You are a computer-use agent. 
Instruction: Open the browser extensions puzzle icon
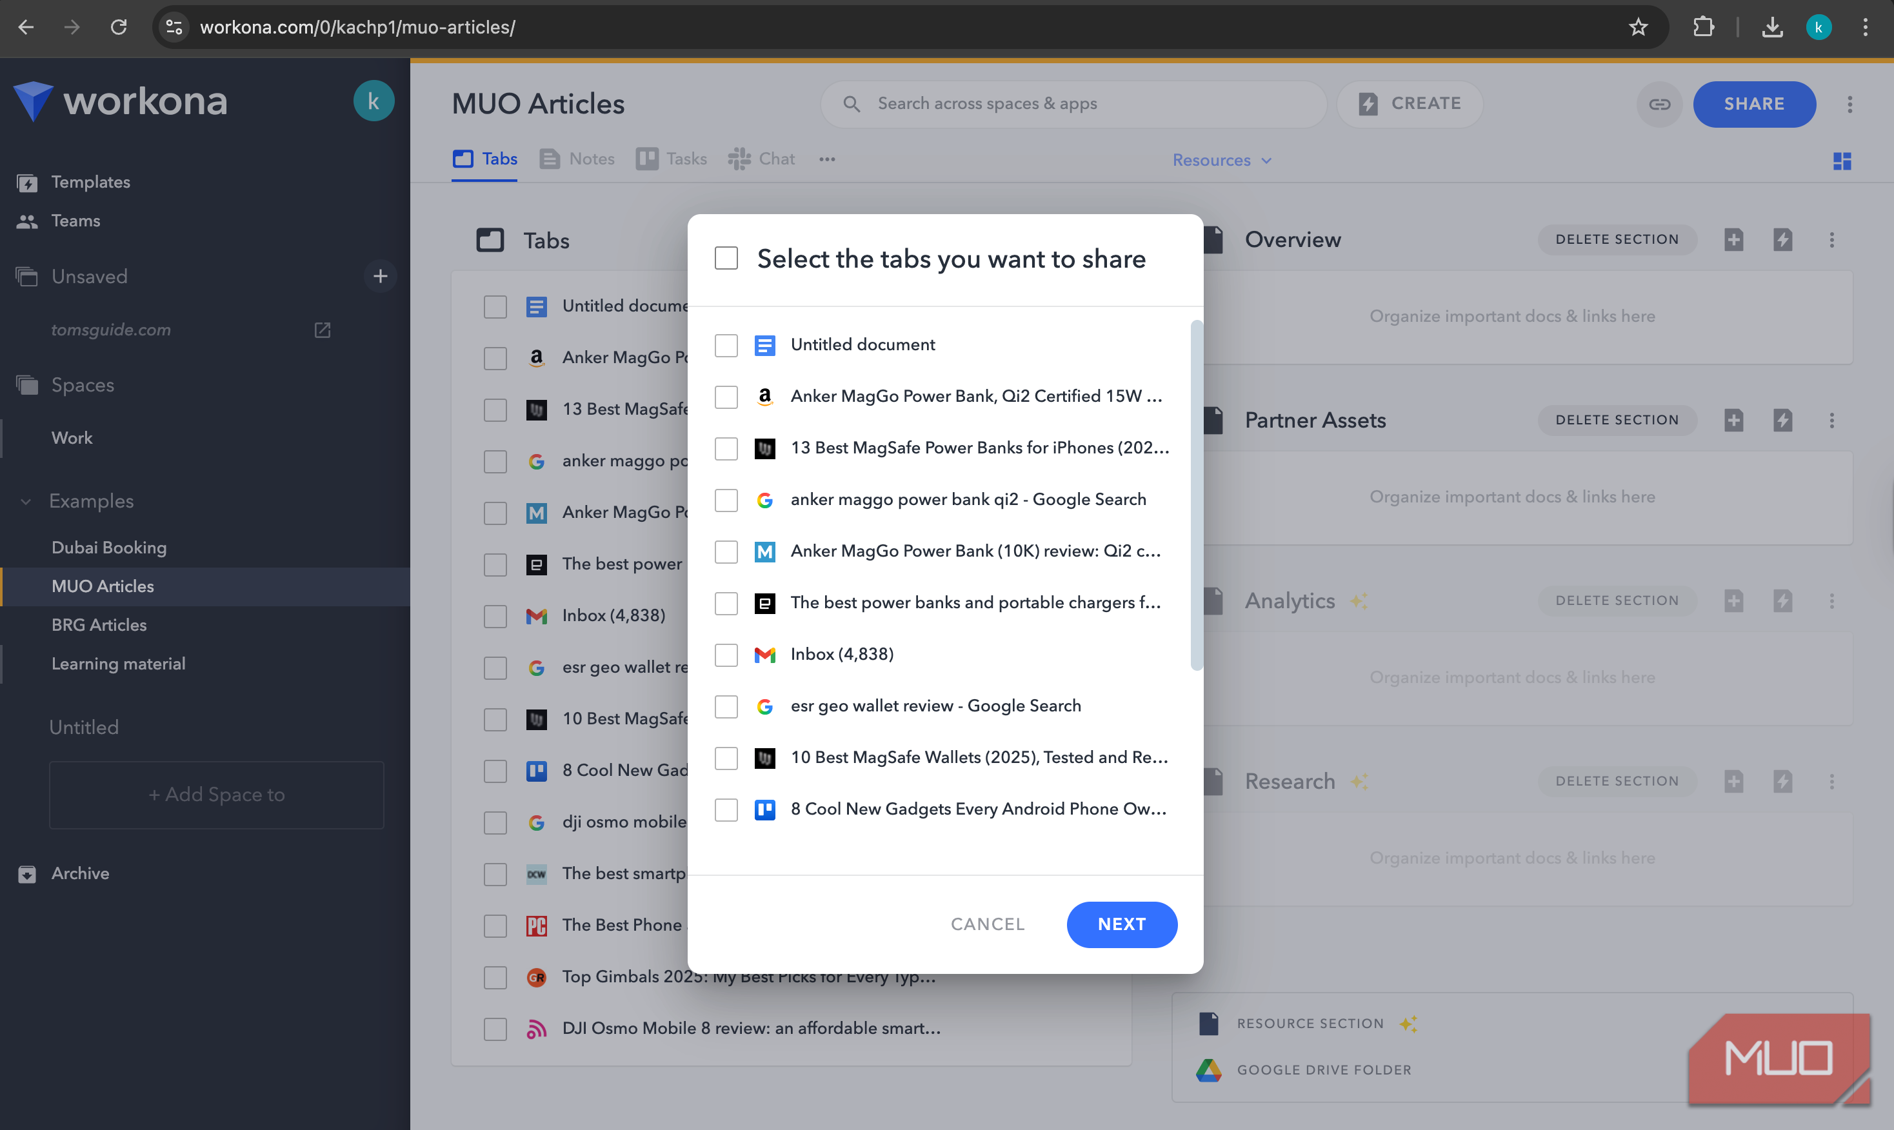1703,28
